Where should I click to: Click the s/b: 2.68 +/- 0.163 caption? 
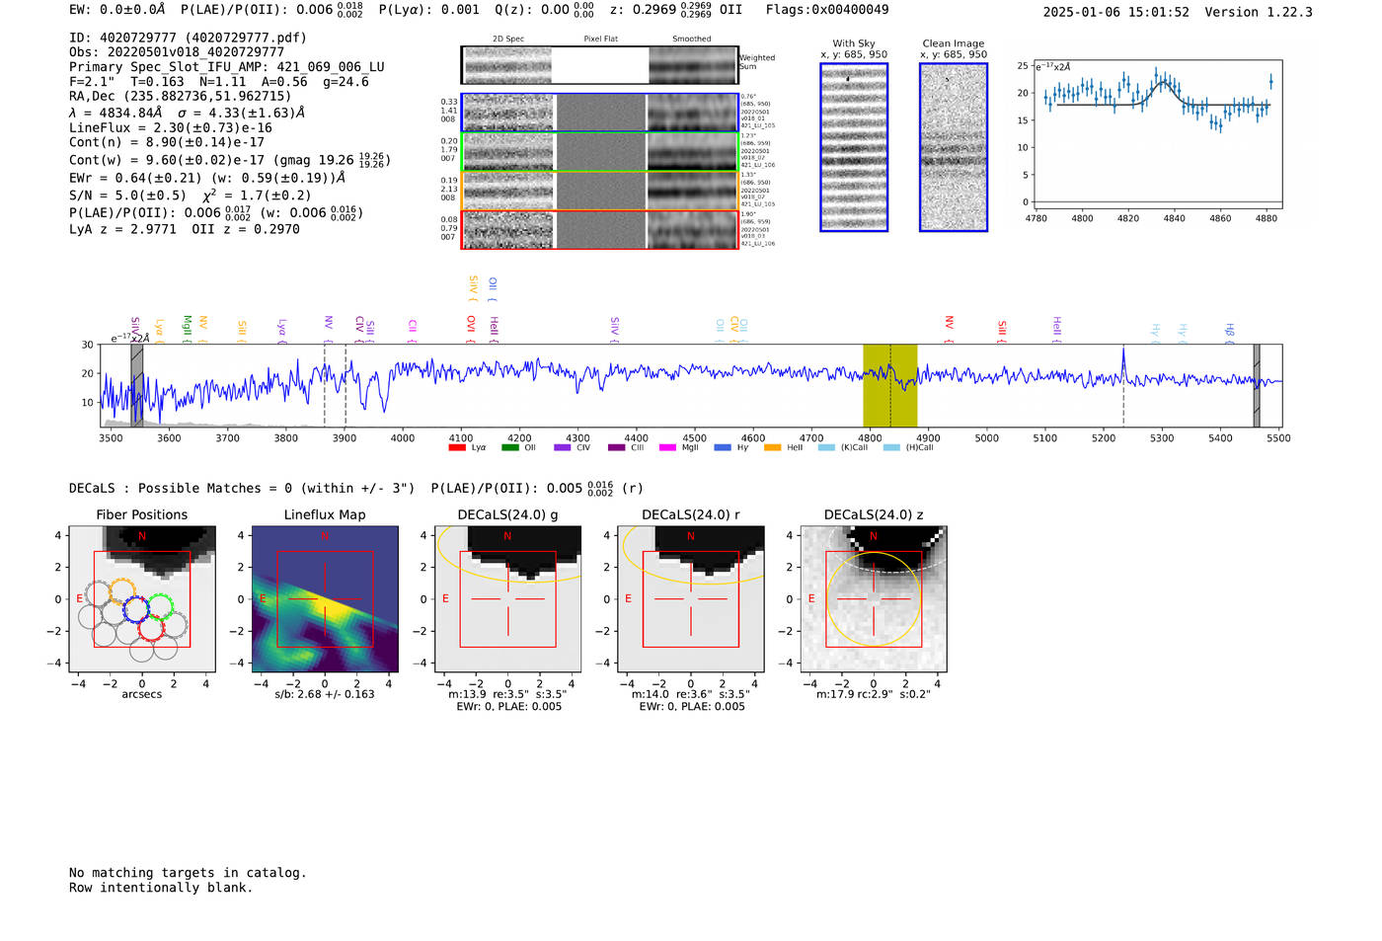325,694
